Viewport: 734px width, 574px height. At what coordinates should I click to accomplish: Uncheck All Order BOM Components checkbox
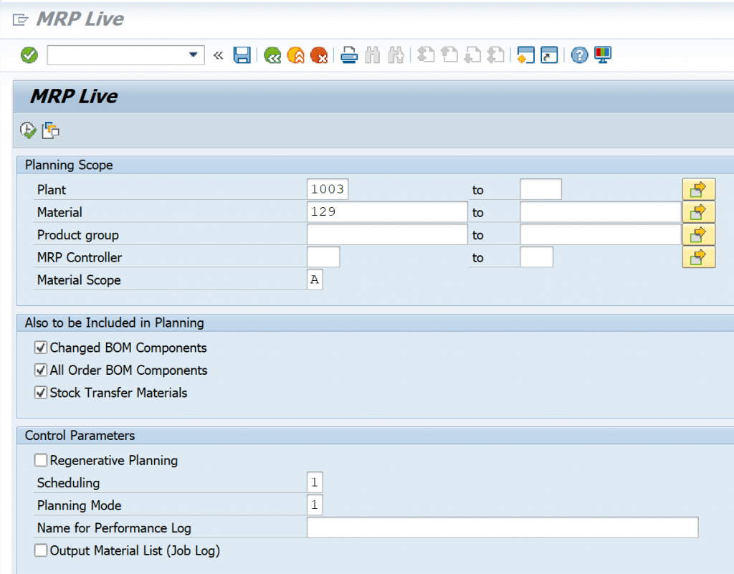[x=41, y=370]
